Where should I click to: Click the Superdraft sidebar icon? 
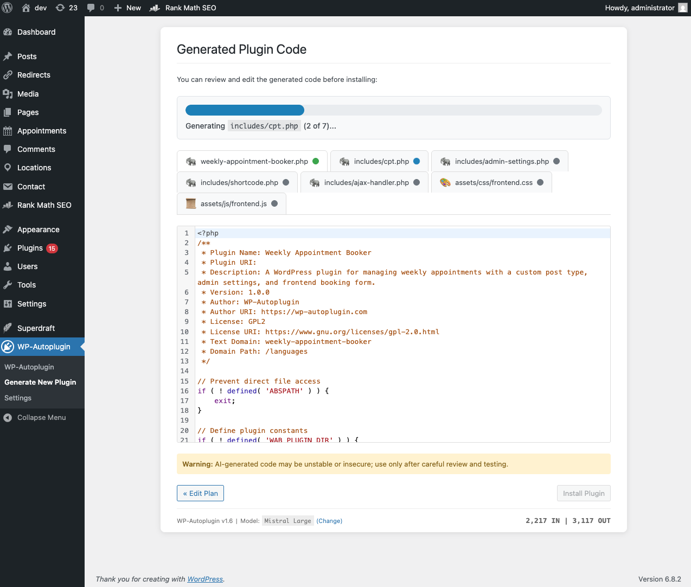coord(8,328)
